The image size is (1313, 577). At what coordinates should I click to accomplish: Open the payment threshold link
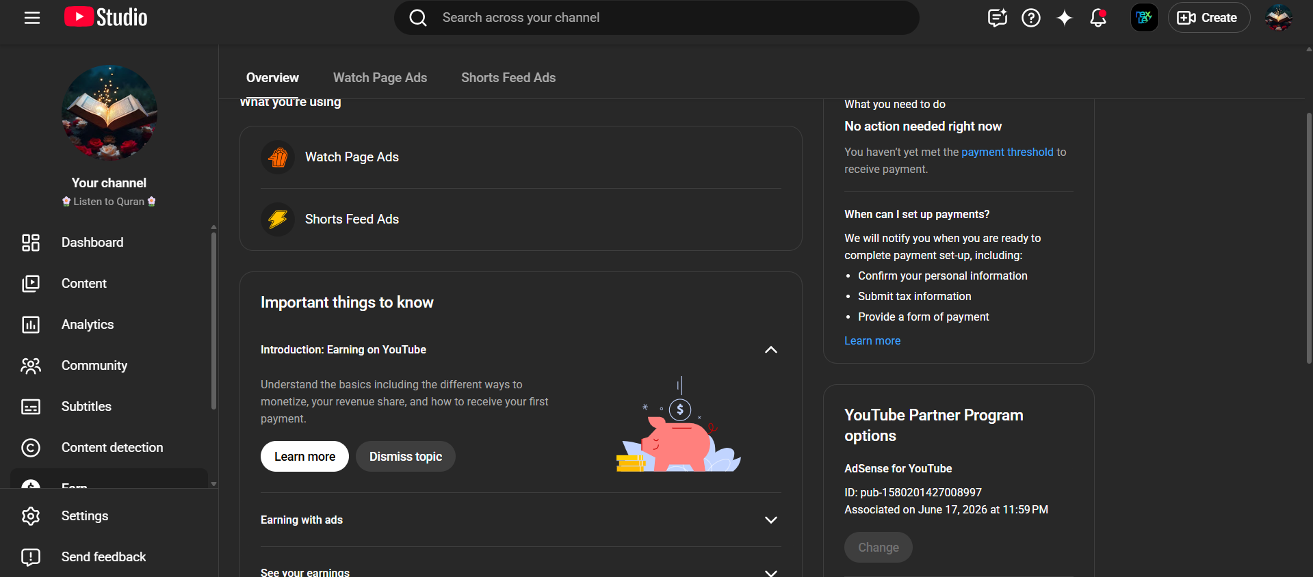click(x=1007, y=152)
